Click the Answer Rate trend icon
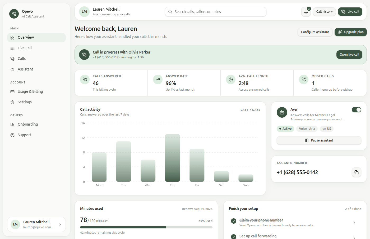Viewport: 370px width, 239px height. (x=158, y=79)
